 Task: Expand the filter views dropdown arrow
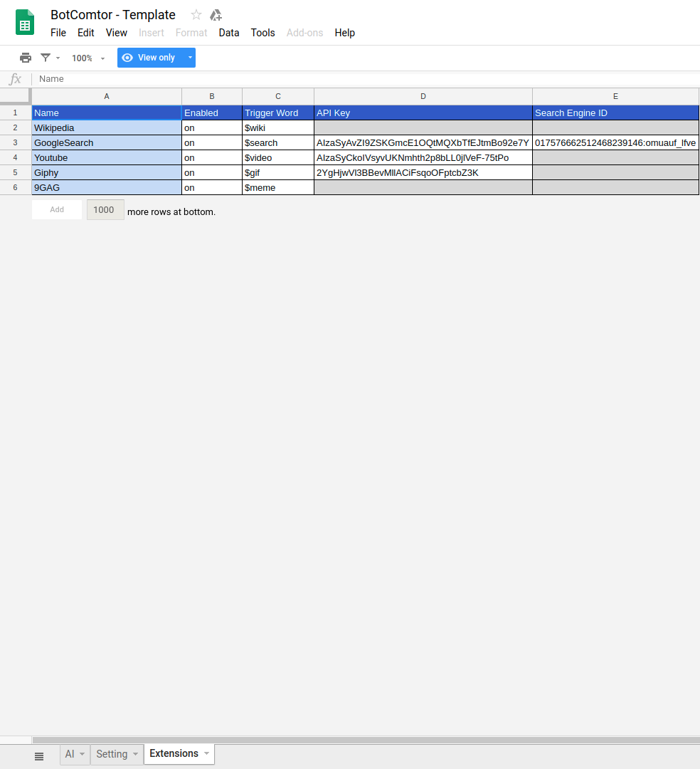[58, 58]
